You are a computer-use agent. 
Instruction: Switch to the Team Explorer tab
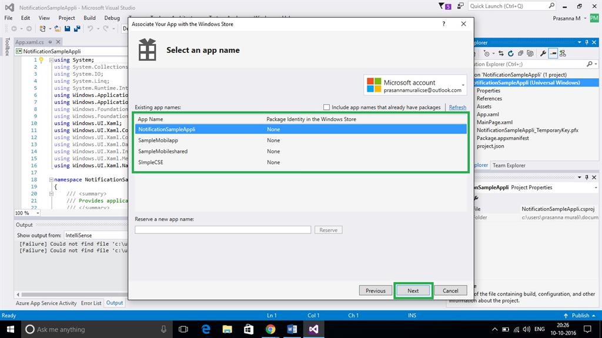coord(509,165)
